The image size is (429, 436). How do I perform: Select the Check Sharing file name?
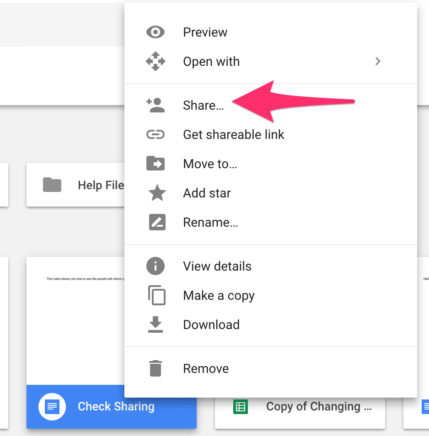click(116, 407)
